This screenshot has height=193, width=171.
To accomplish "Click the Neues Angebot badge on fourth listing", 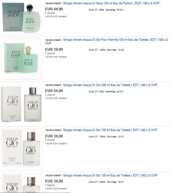I will pos(53,130).
